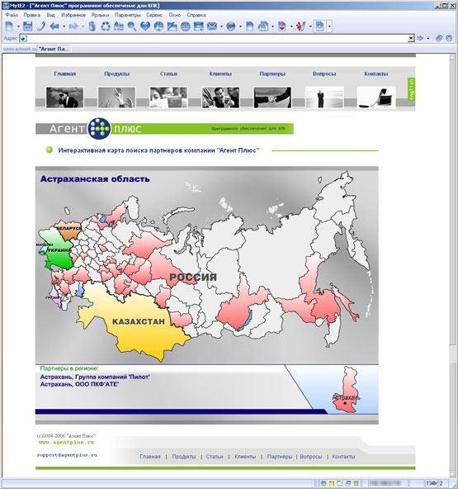Click the Agent Plus round logo
Image resolution: width=458 pixels, height=489 pixels.
99,128
